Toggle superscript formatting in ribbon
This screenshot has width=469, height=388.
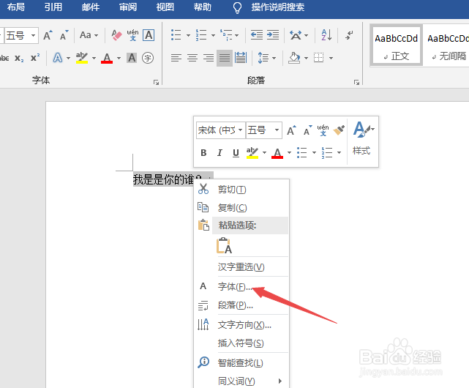[35, 58]
